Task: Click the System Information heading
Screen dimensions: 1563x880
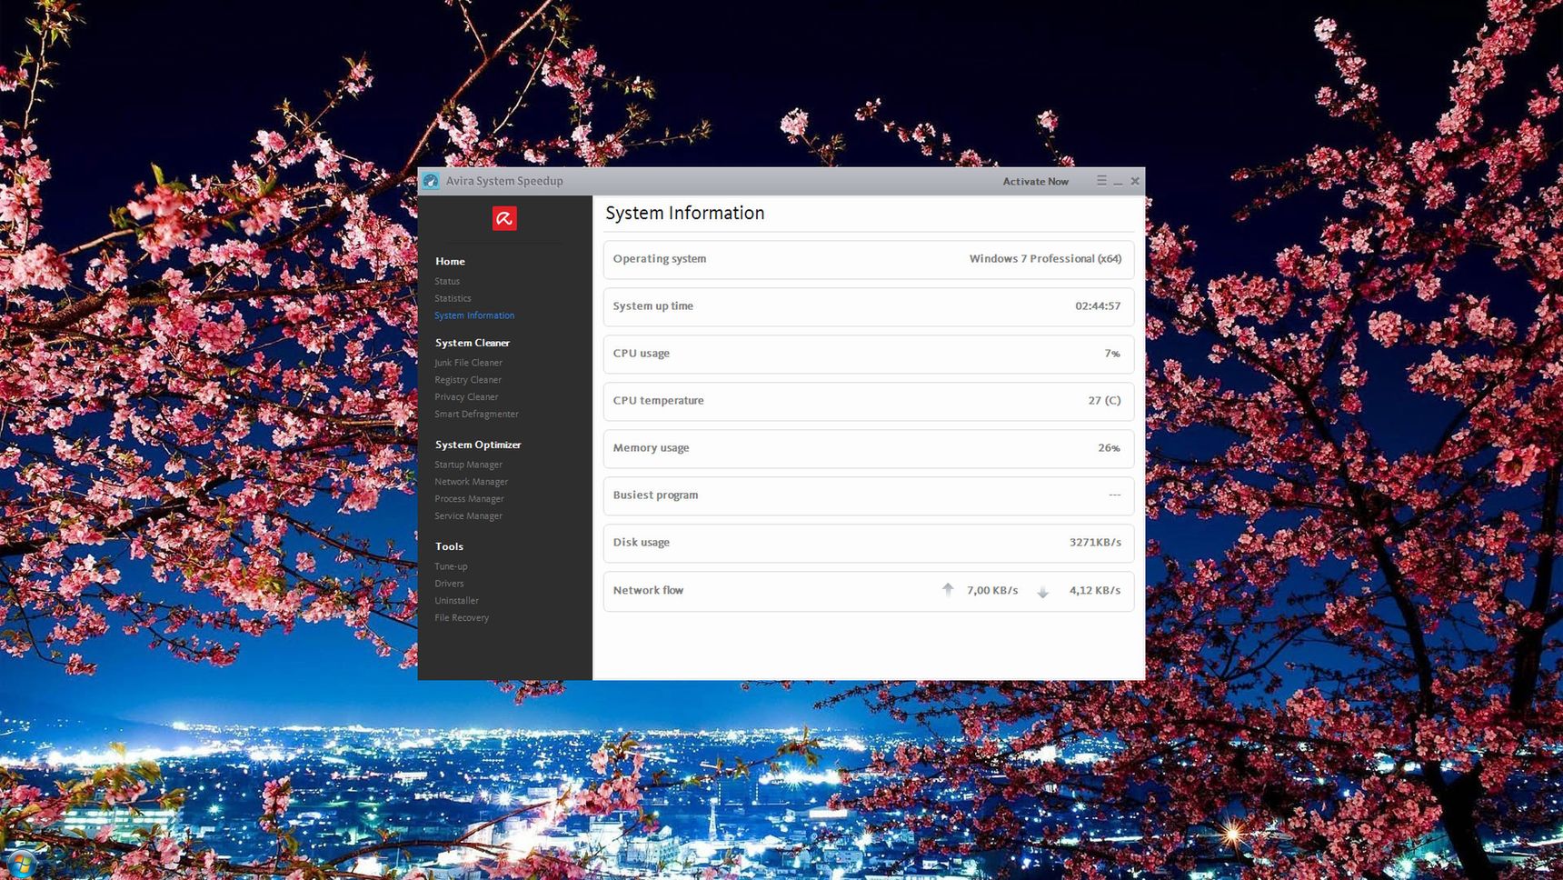Action: click(685, 213)
